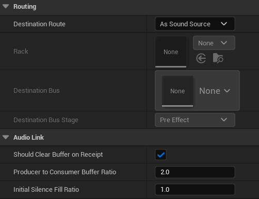Screen dimensions: 259x199
Task: Click the Destination Bus Stage label
Action: coord(46,120)
